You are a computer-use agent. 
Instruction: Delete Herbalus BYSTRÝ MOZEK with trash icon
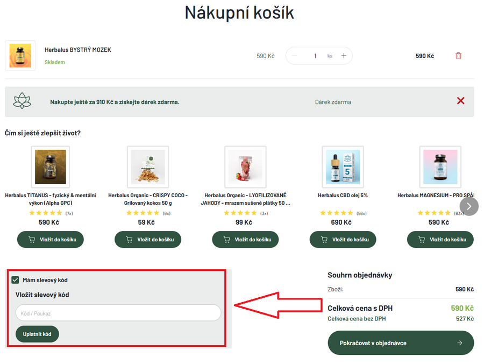tap(458, 56)
